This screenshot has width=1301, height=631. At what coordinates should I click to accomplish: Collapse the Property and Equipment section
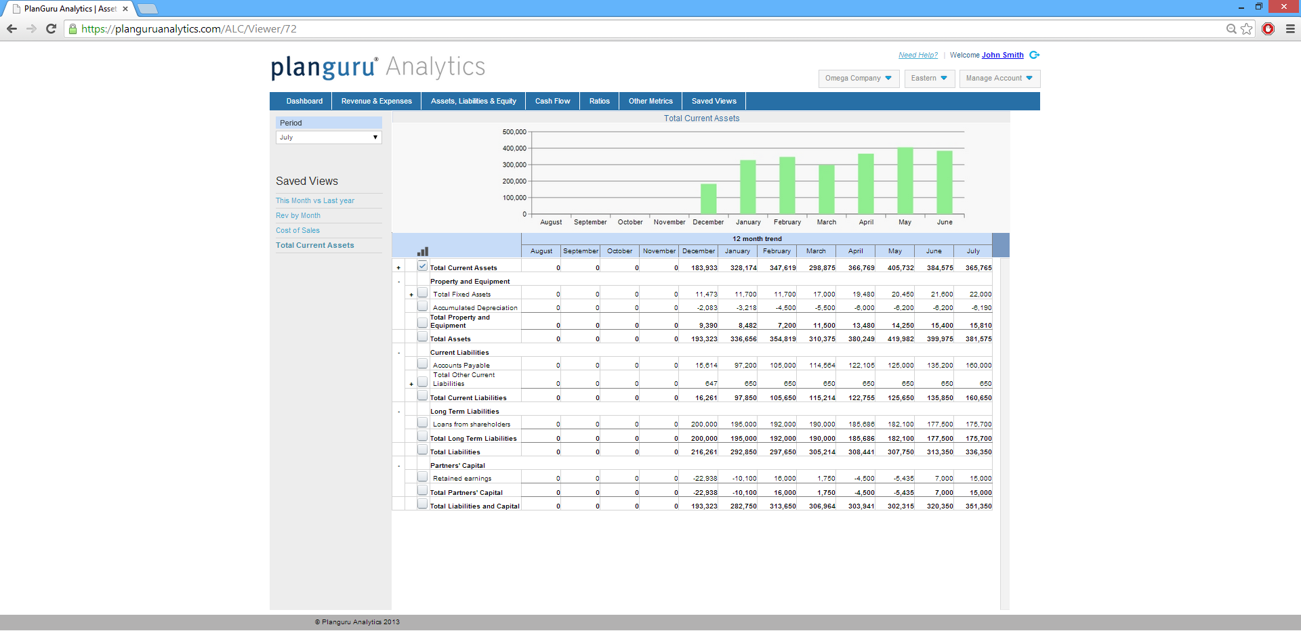(x=398, y=282)
